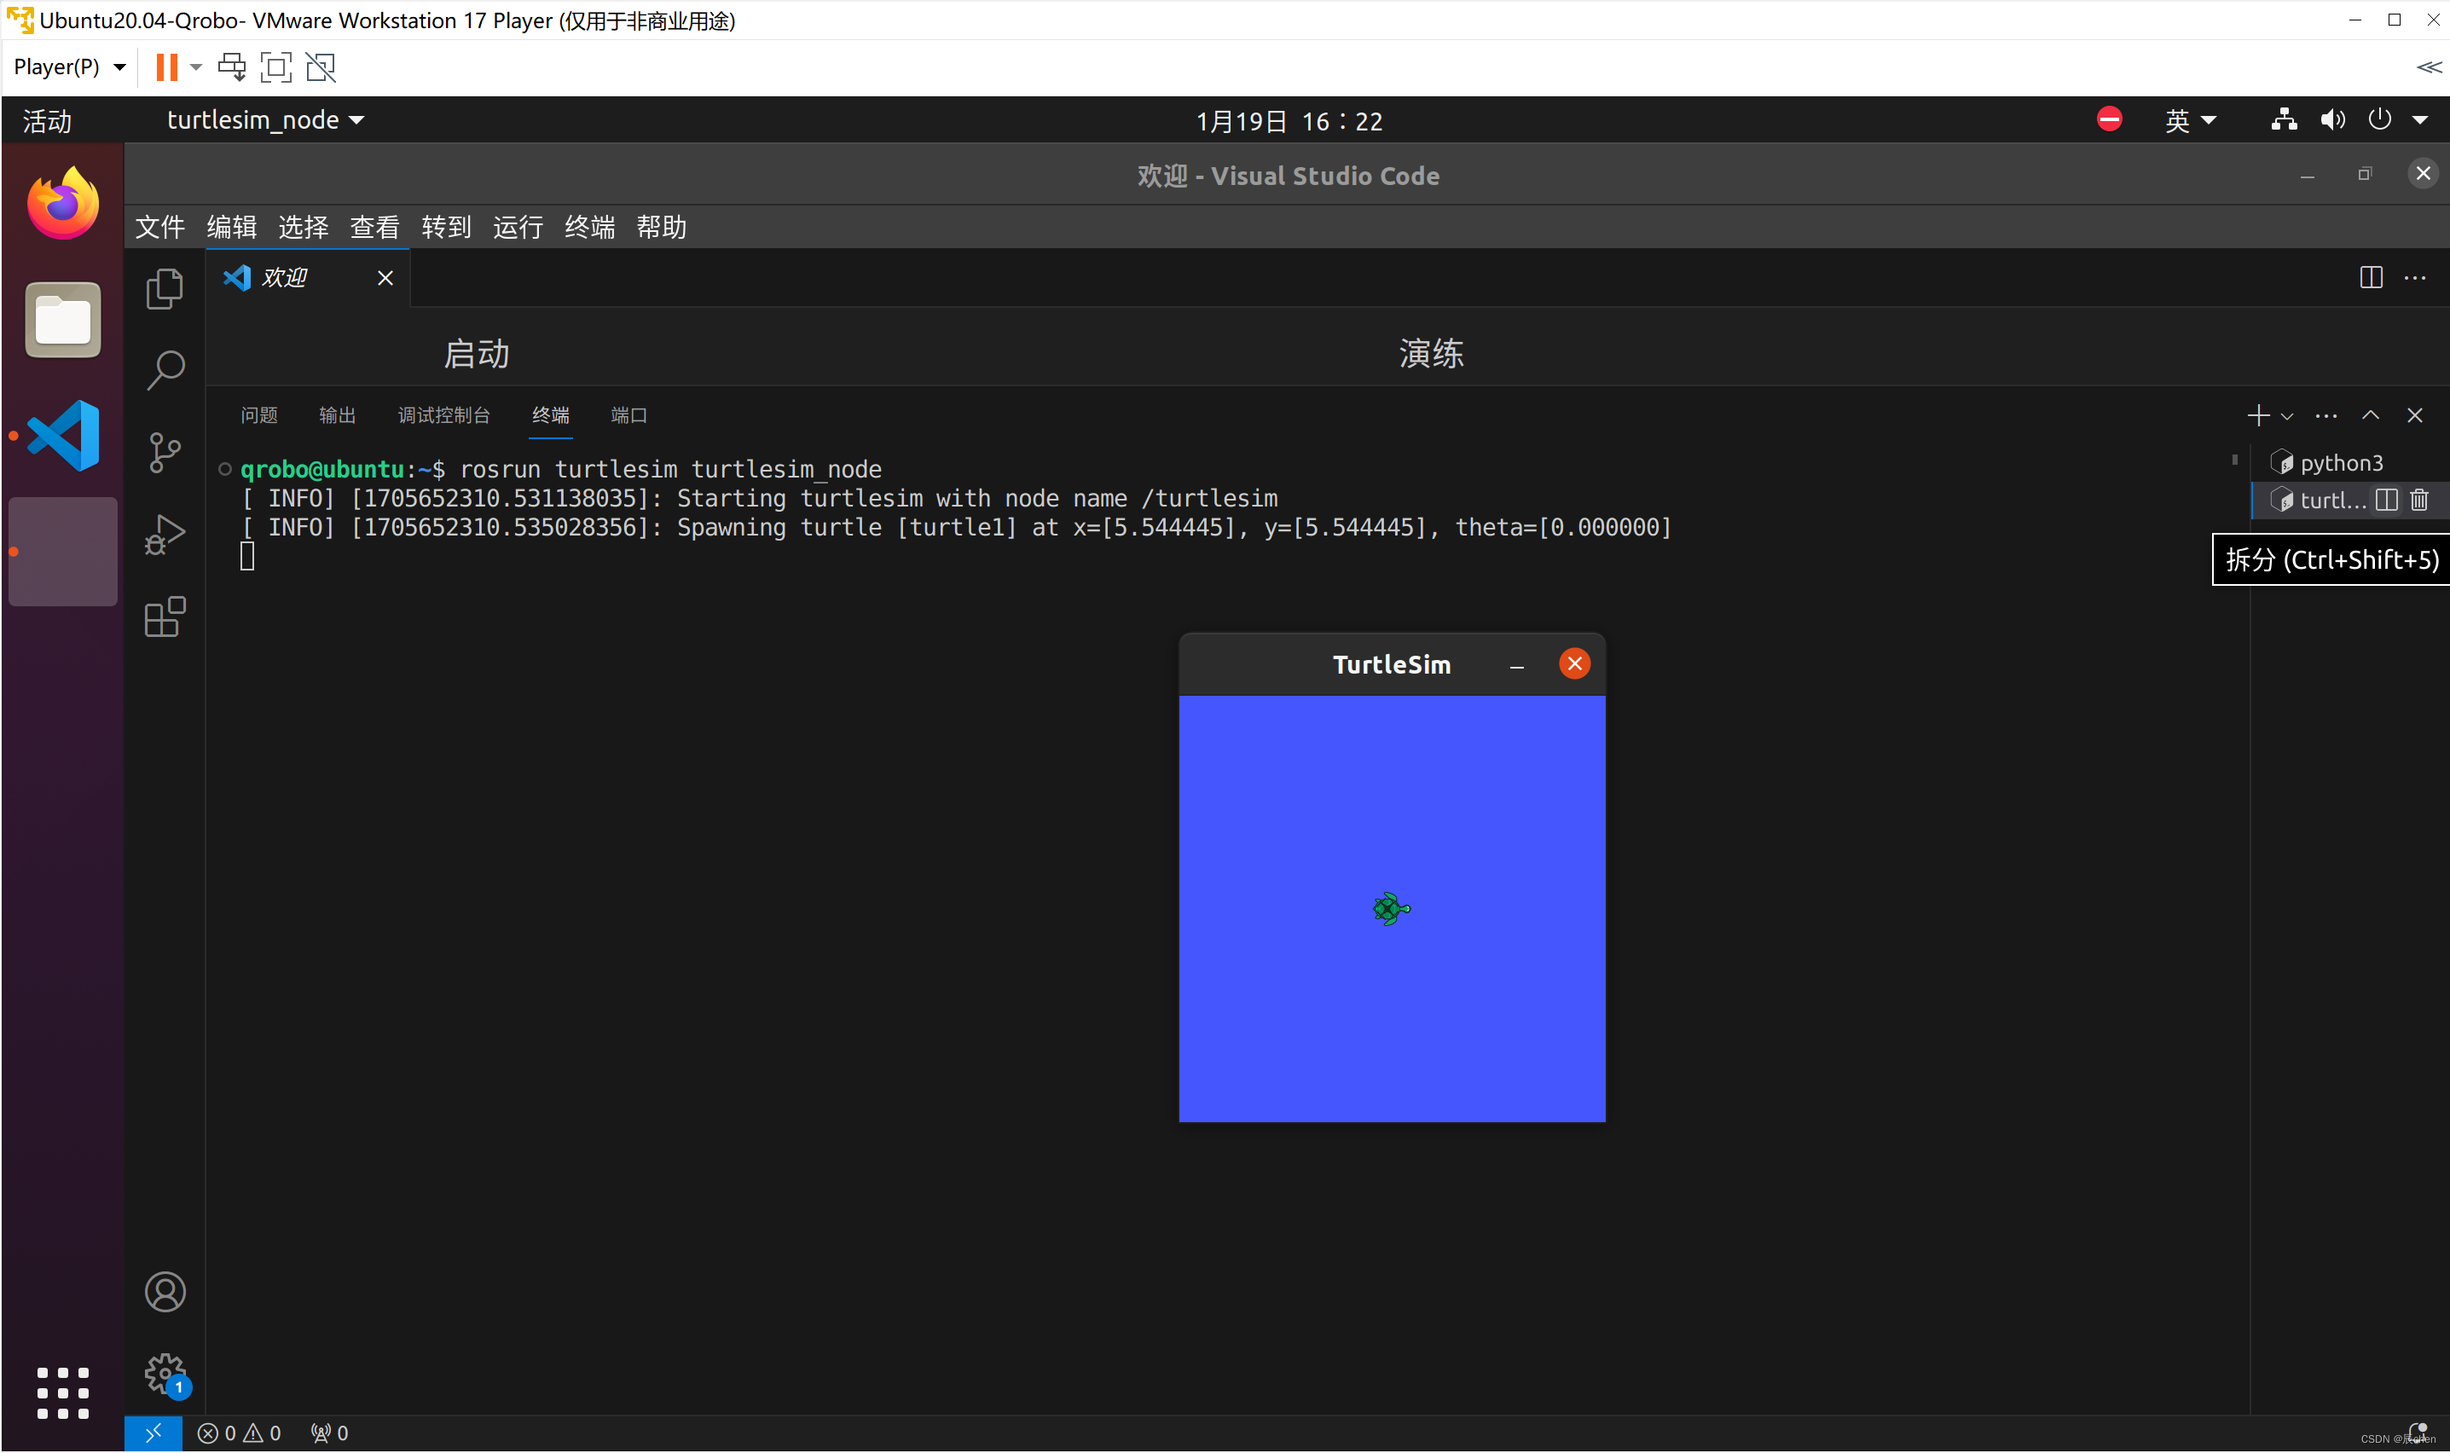Split the turtl... terminal

[2386, 501]
